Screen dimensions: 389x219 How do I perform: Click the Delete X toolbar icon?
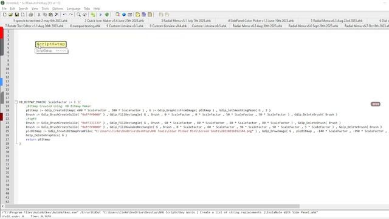tap(57, 15)
